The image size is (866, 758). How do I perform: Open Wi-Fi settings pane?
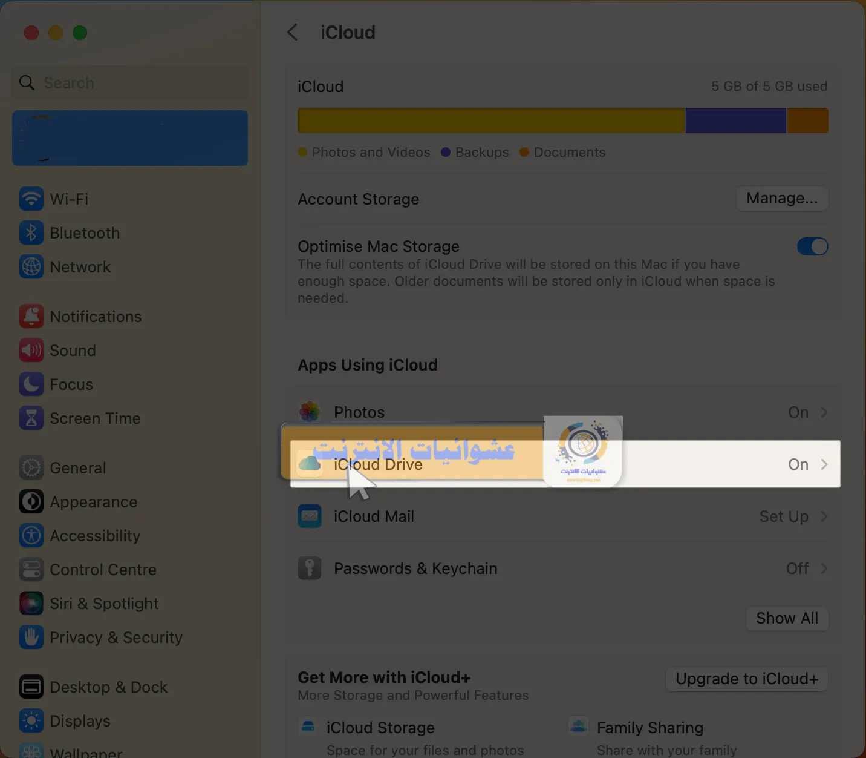[130, 199]
